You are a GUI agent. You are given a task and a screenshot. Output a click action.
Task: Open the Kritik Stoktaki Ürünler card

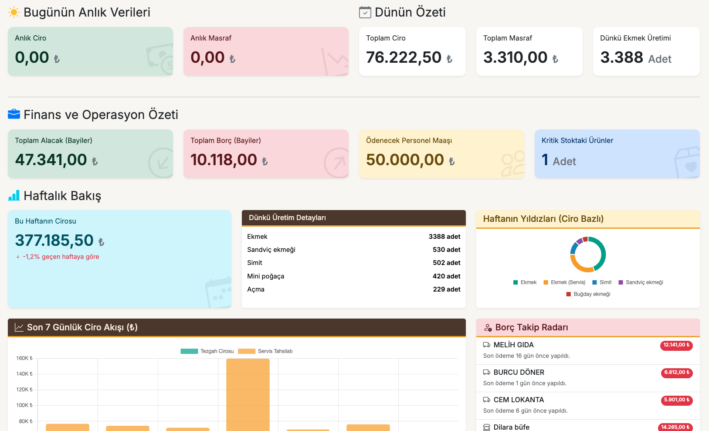point(617,154)
